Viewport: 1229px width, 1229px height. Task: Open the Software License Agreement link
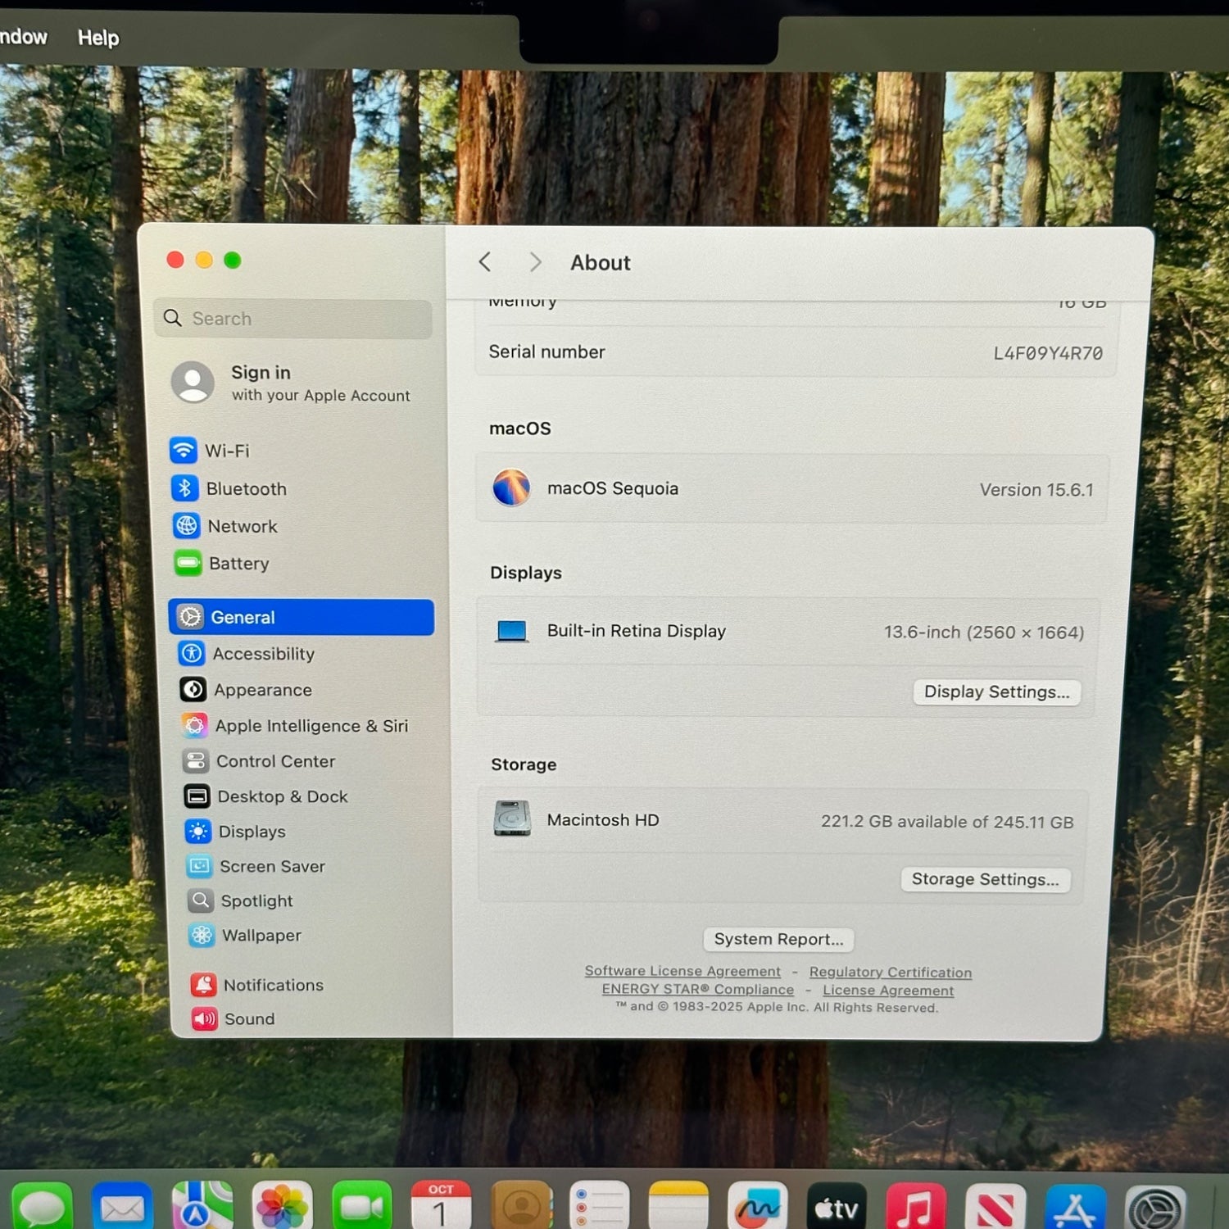coord(683,971)
